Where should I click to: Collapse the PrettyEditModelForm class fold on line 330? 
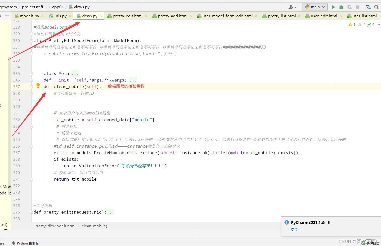[32, 40]
